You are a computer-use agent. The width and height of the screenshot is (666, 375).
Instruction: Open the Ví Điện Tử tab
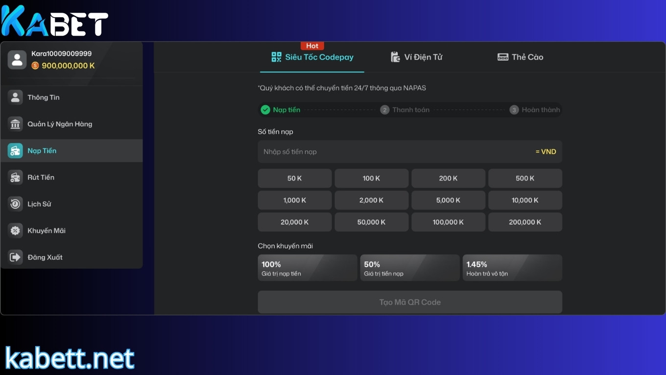(416, 57)
